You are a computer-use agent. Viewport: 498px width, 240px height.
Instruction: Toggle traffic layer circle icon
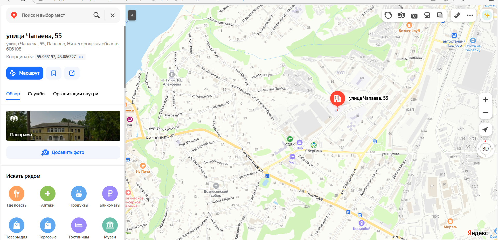pyautogui.click(x=388, y=15)
